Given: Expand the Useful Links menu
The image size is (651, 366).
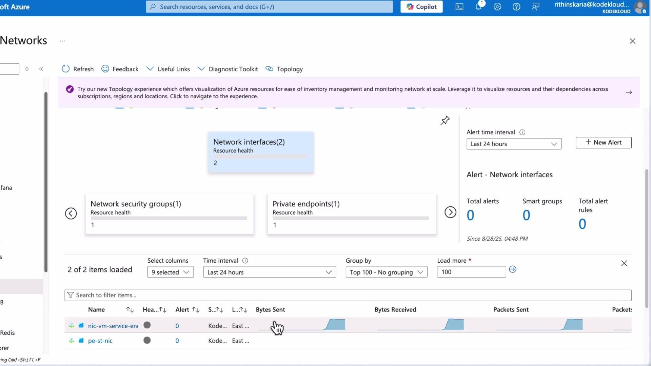Looking at the screenshot, I should click(x=168, y=69).
